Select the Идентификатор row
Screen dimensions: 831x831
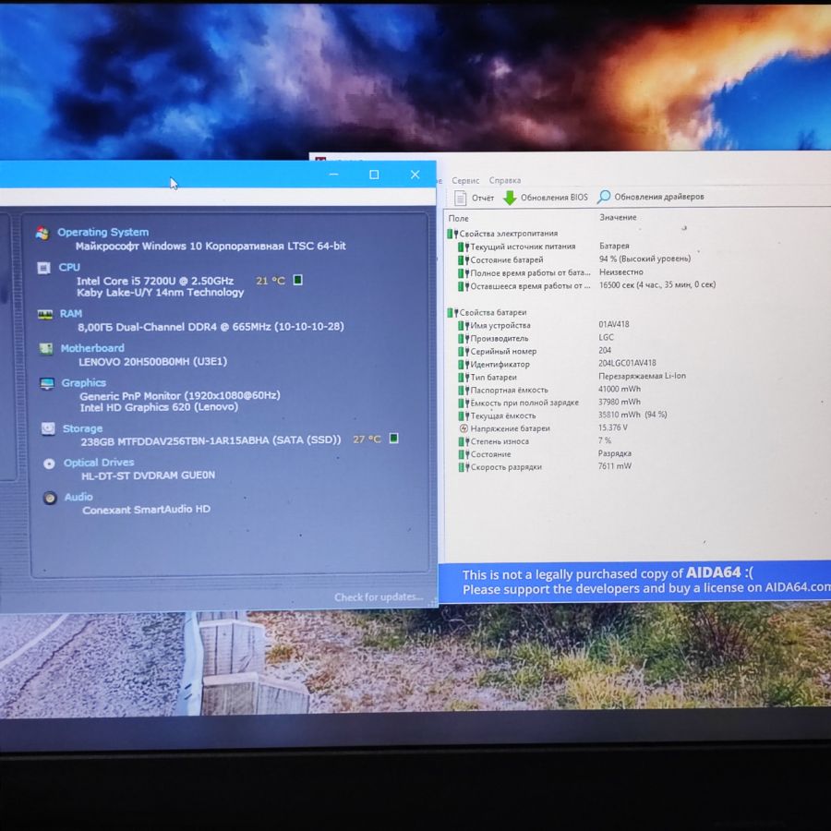(x=558, y=364)
